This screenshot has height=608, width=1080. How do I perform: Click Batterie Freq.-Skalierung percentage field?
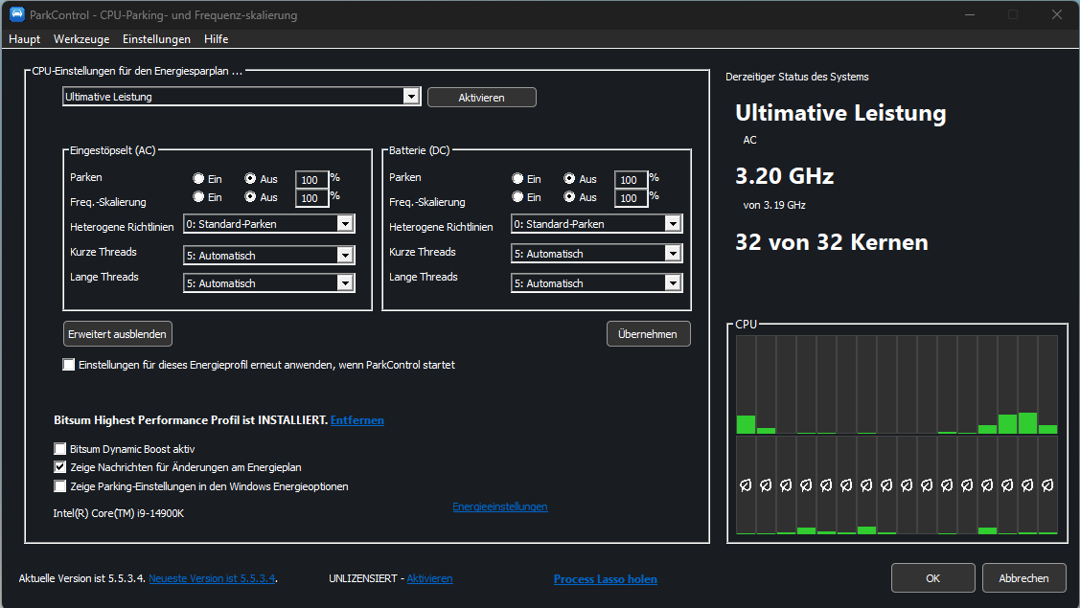point(631,198)
